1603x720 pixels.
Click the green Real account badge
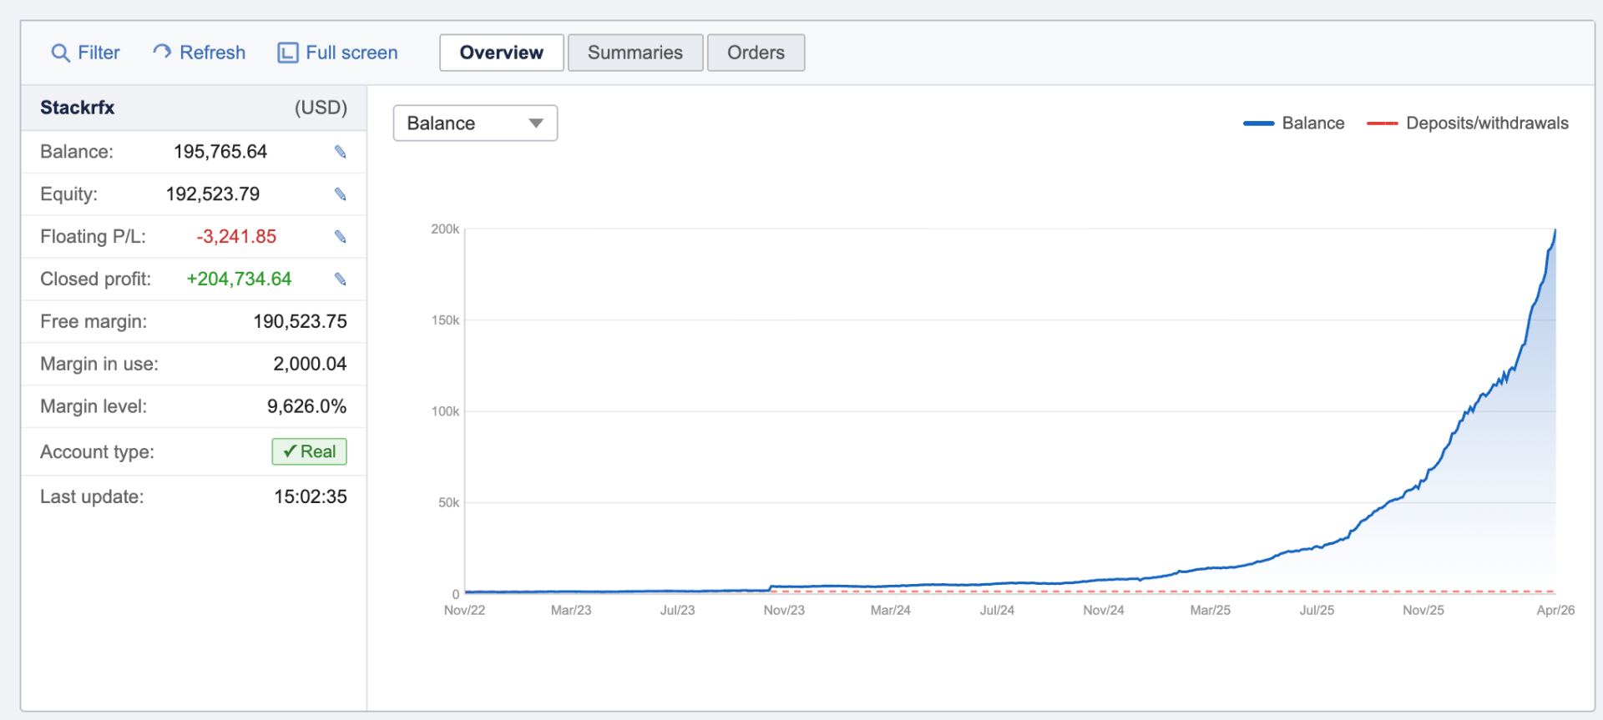[x=309, y=451]
